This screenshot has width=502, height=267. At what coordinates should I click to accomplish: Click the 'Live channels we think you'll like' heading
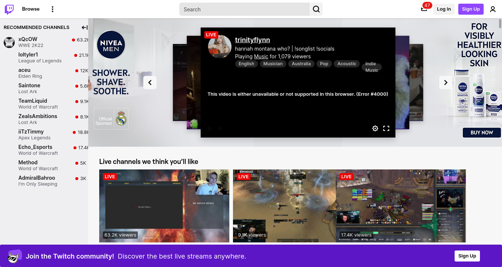pyautogui.click(x=148, y=161)
